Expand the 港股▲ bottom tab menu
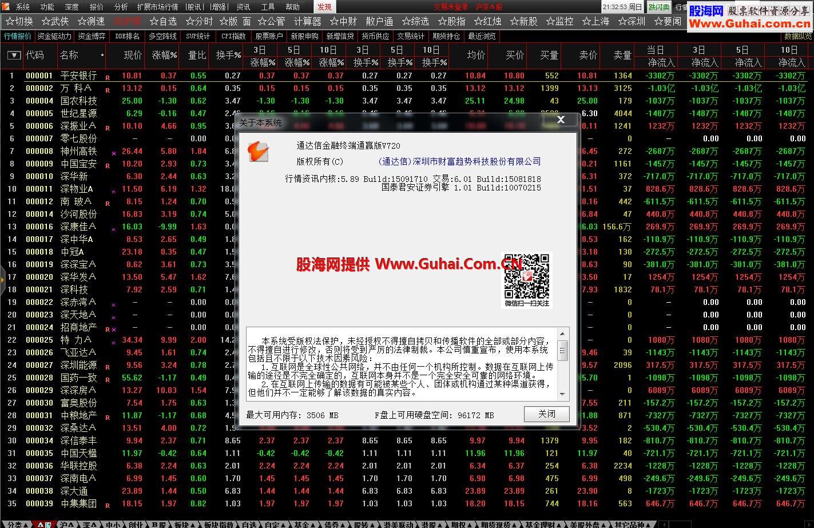The width and height of the screenshot is (814, 528). [x=432, y=524]
